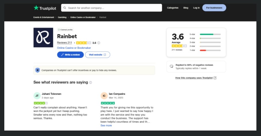This screenshot has height=136, width=261.
Task: Click Juhani Toivonen's JT avatar
Action: coord(37,96)
